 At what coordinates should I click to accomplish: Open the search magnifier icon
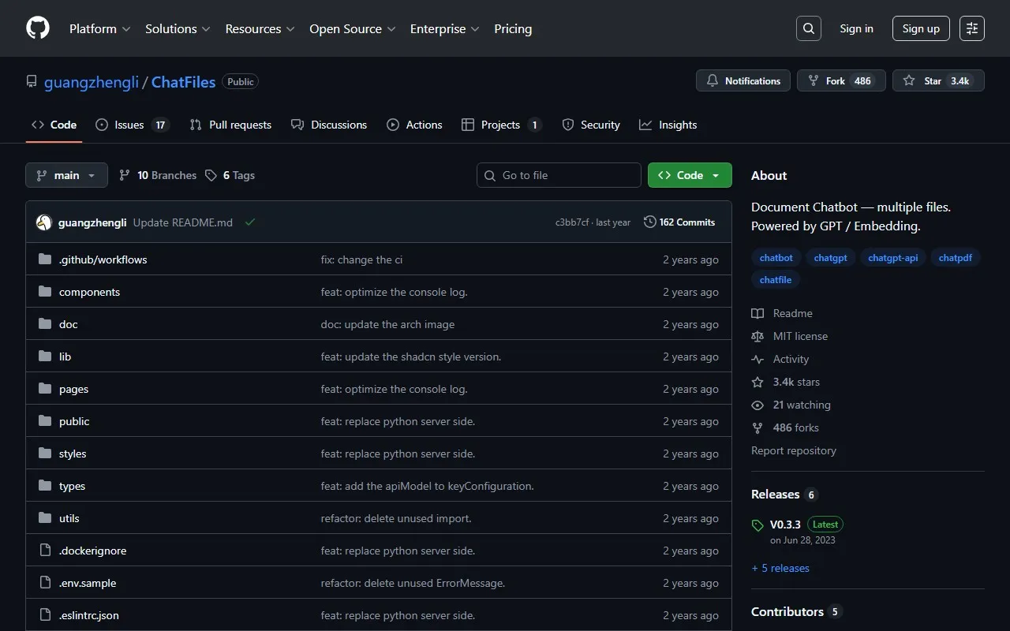point(808,28)
